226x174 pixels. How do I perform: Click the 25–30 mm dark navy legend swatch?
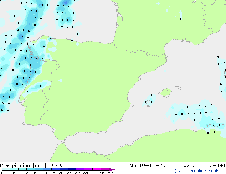(x=72, y=169)
